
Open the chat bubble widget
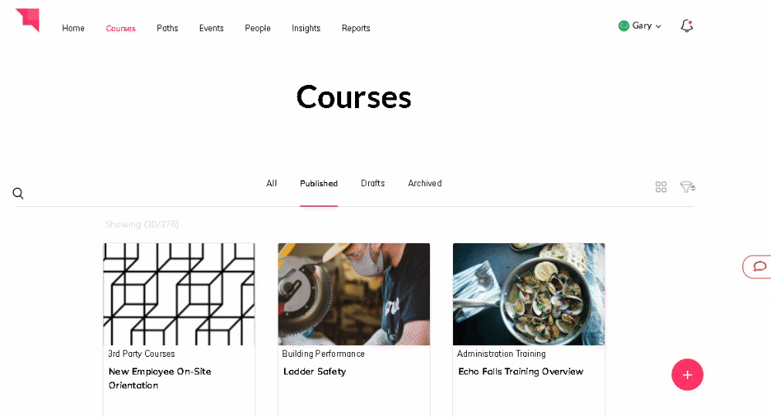(x=759, y=266)
